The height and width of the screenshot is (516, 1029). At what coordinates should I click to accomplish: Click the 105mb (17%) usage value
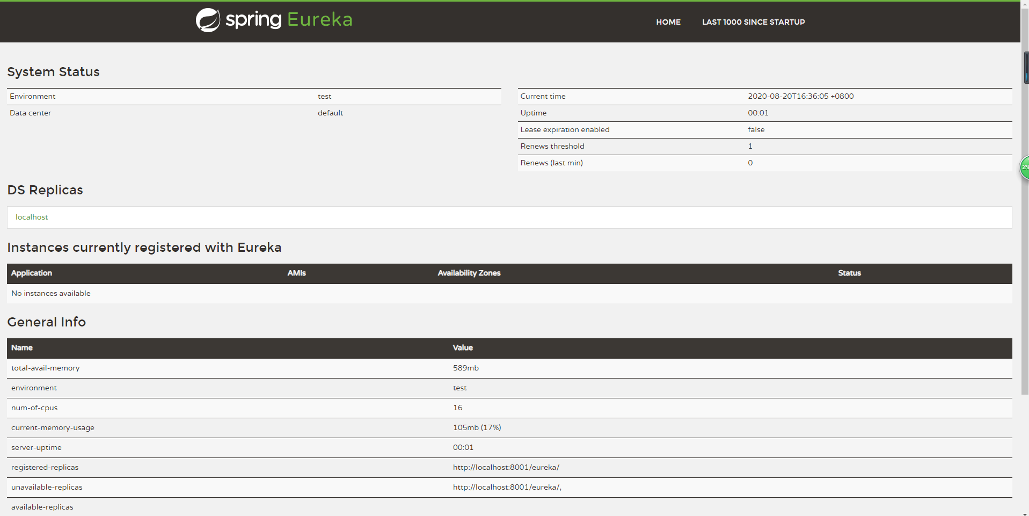477,427
